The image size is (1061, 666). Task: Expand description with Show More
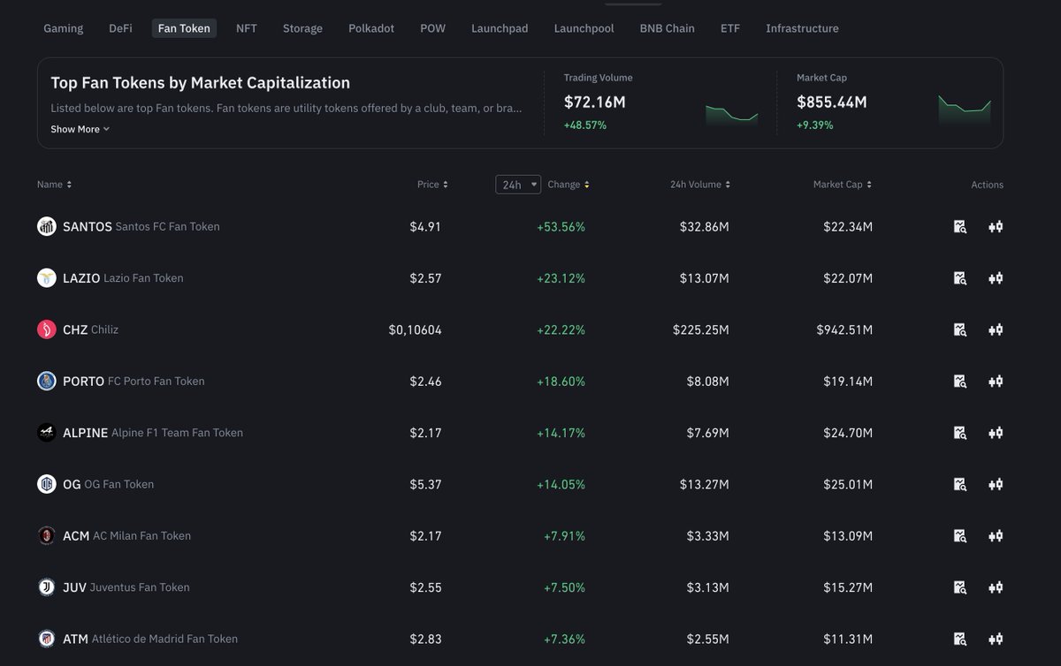80,129
